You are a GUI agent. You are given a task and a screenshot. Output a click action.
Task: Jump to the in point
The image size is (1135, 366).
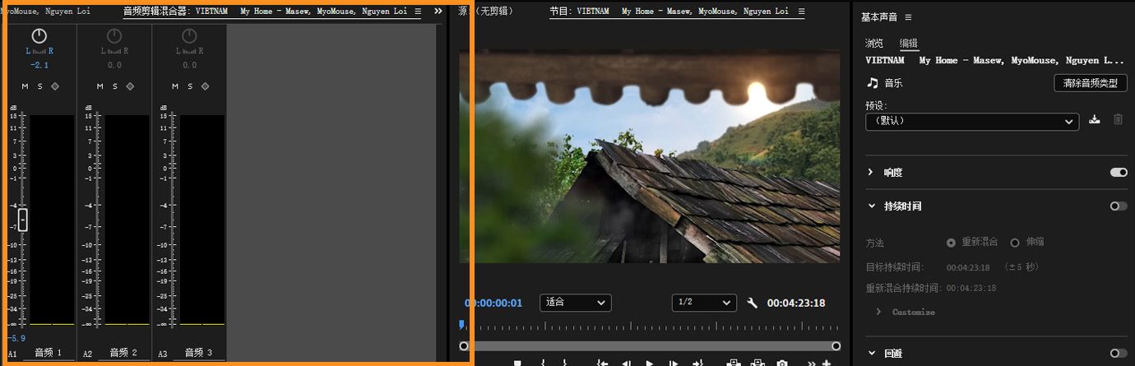[602, 363]
